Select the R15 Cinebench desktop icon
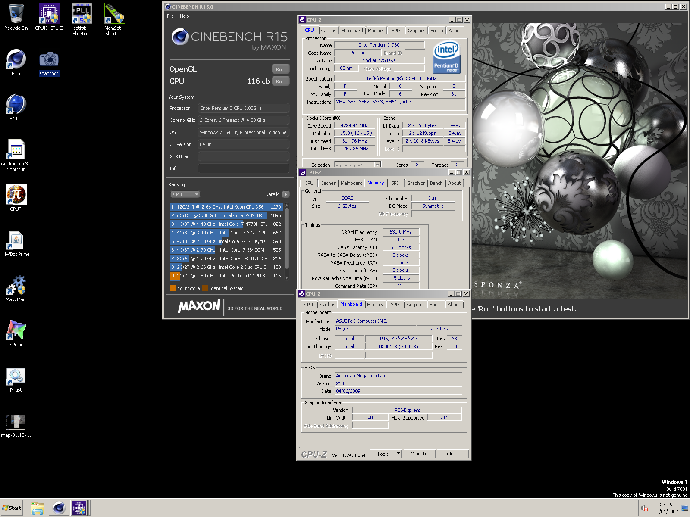Image resolution: width=690 pixels, height=517 pixels. (16, 62)
